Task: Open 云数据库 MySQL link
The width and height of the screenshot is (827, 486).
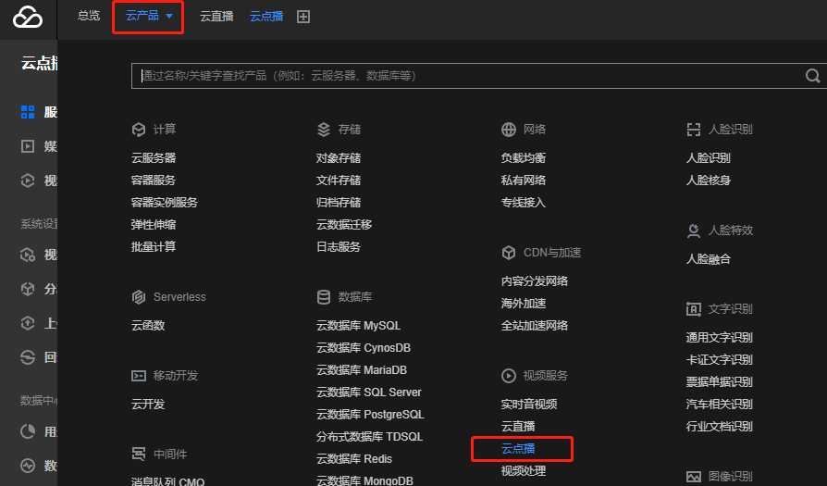Action: [x=358, y=325]
